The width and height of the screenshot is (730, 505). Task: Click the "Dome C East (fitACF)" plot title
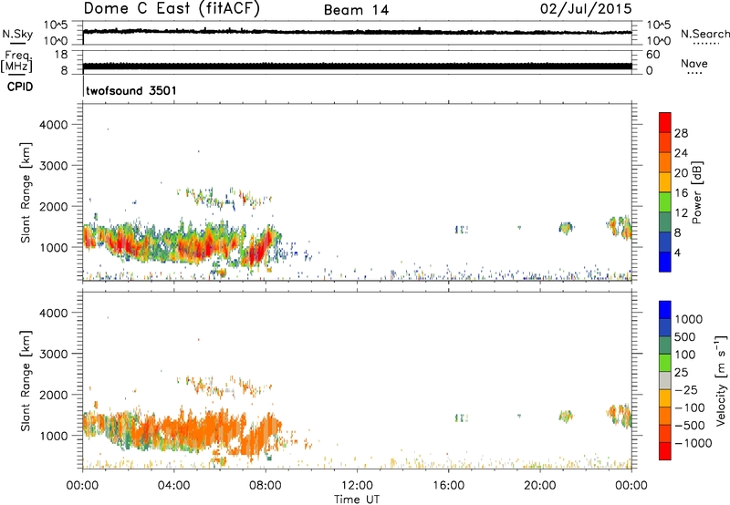[172, 9]
